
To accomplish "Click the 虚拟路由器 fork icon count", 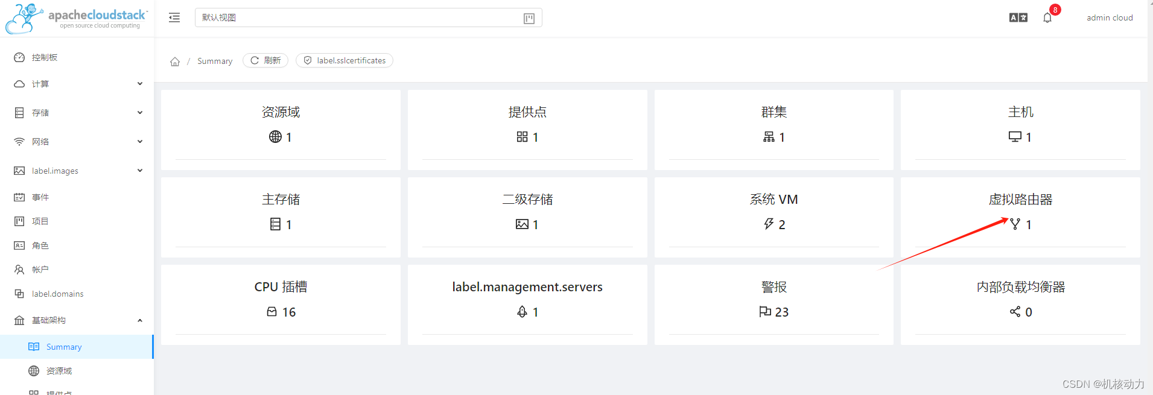I will coord(1015,224).
